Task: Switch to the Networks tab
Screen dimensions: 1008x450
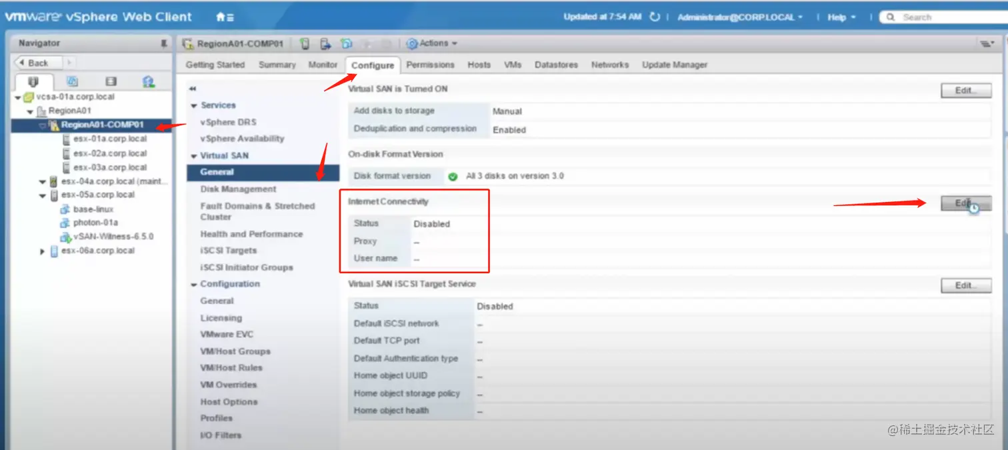Action: point(610,65)
